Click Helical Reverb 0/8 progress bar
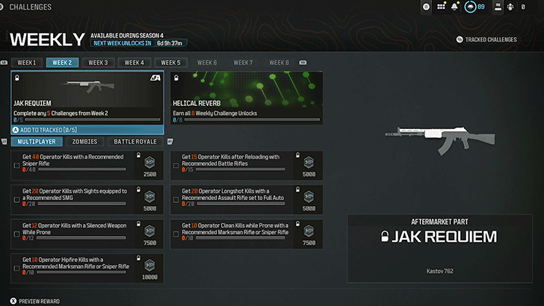This screenshot has width=544, height=306. tap(252, 119)
